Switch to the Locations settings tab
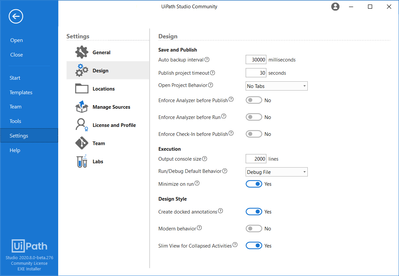The height and width of the screenshot is (276, 399). point(108,89)
